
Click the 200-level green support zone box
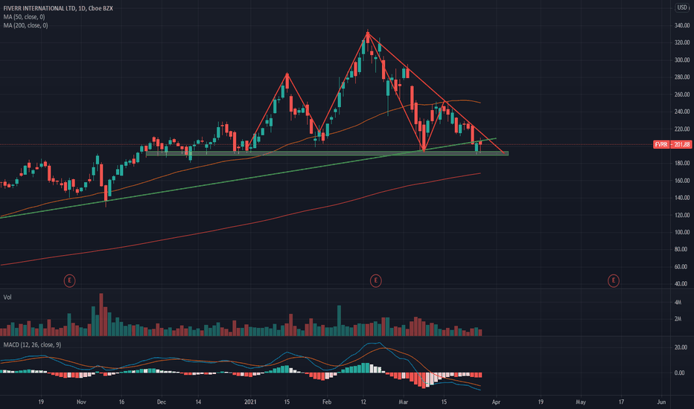pos(327,153)
